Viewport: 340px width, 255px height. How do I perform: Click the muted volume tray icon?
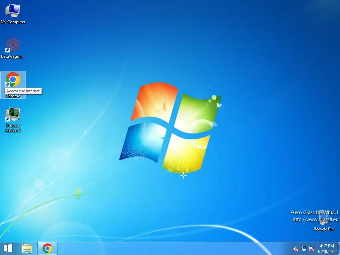click(x=296, y=249)
